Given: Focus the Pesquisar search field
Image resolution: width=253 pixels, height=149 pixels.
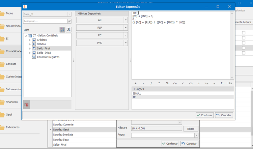Looking at the screenshot, I should pos(45,21).
